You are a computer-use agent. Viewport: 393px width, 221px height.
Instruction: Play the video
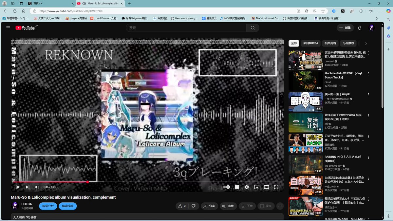coord(18,187)
